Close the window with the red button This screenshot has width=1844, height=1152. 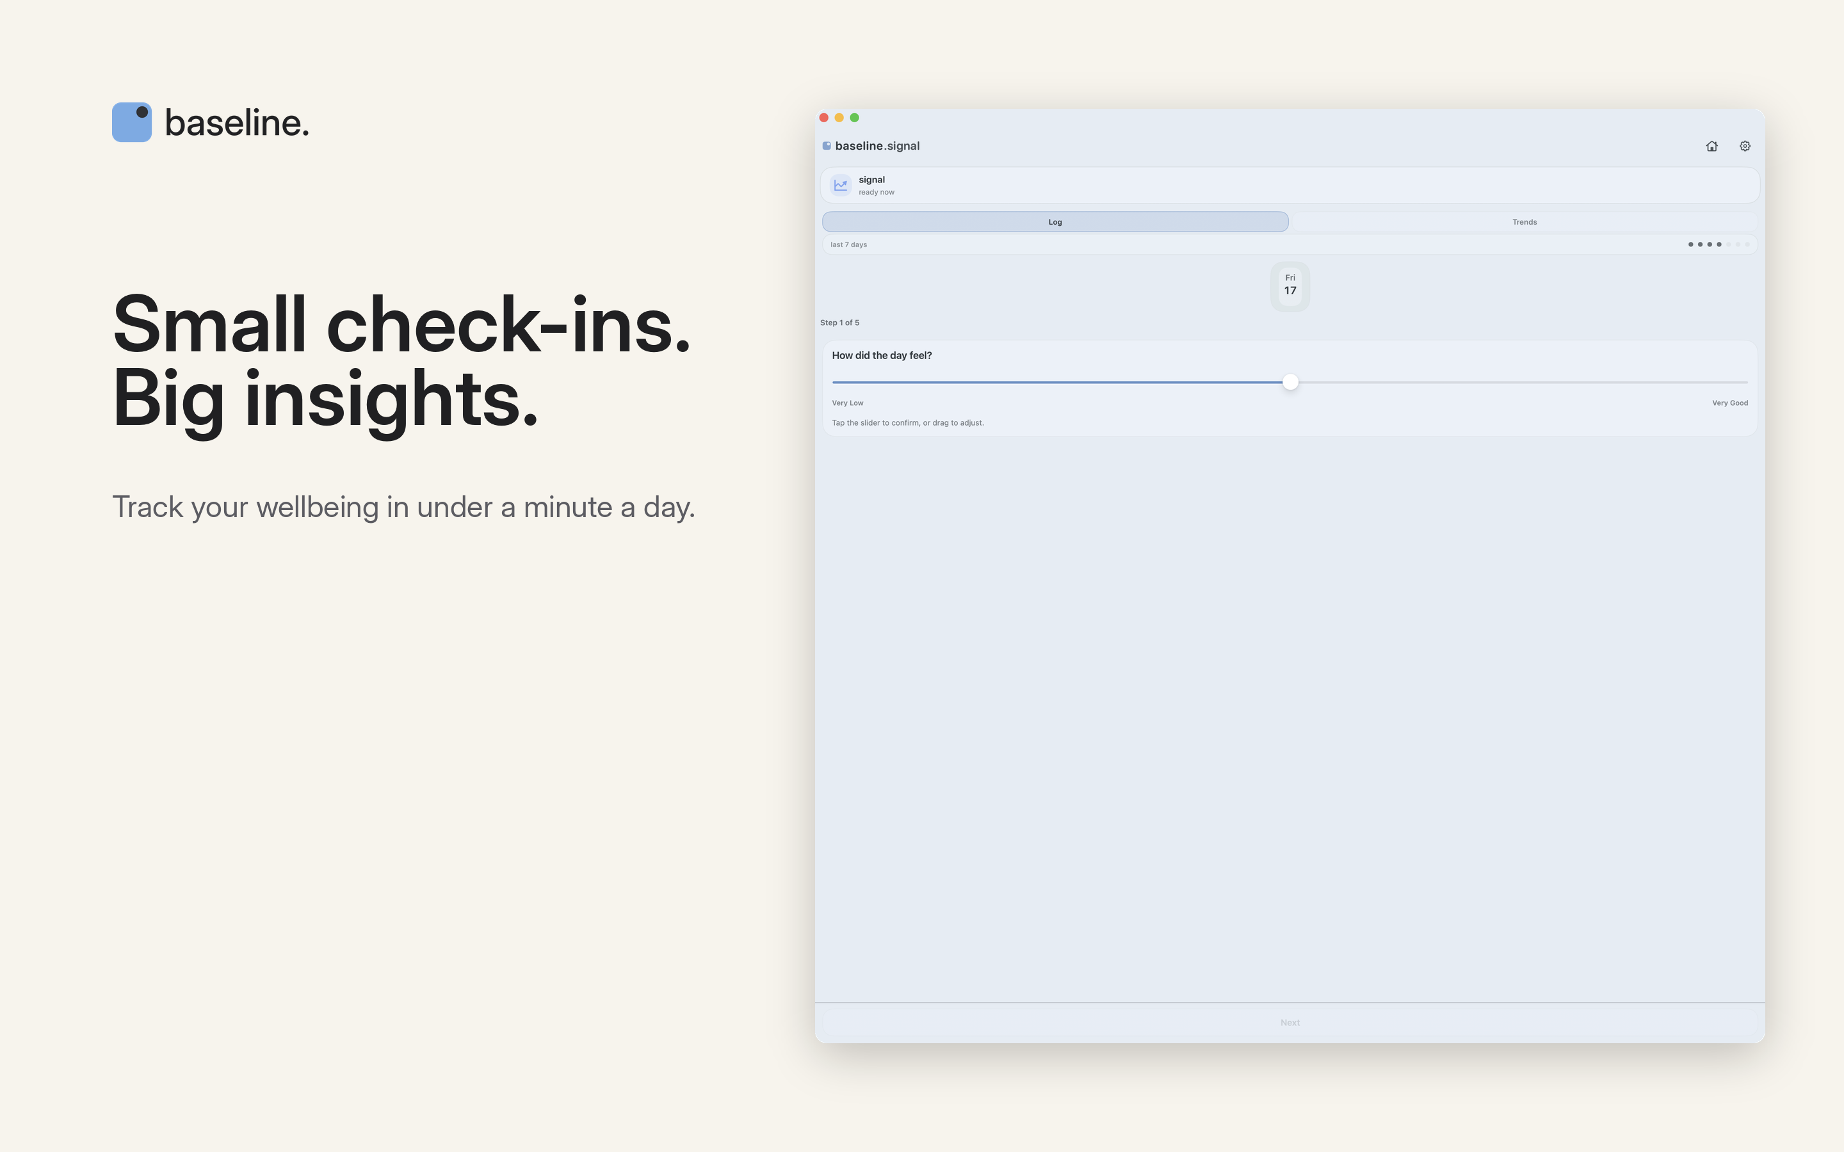coord(823,117)
